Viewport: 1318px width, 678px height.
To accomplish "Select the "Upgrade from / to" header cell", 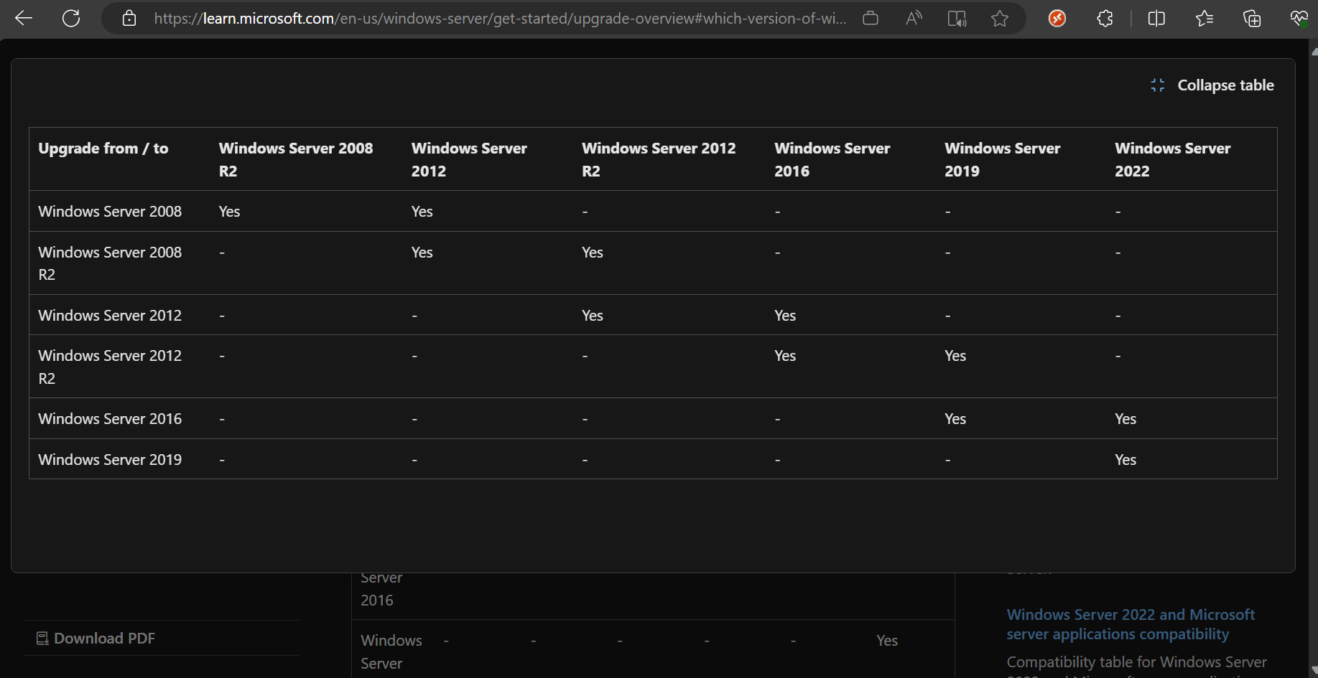I will tap(103, 149).
